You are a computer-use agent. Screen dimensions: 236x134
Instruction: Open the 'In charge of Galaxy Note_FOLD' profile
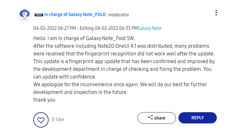75,14
